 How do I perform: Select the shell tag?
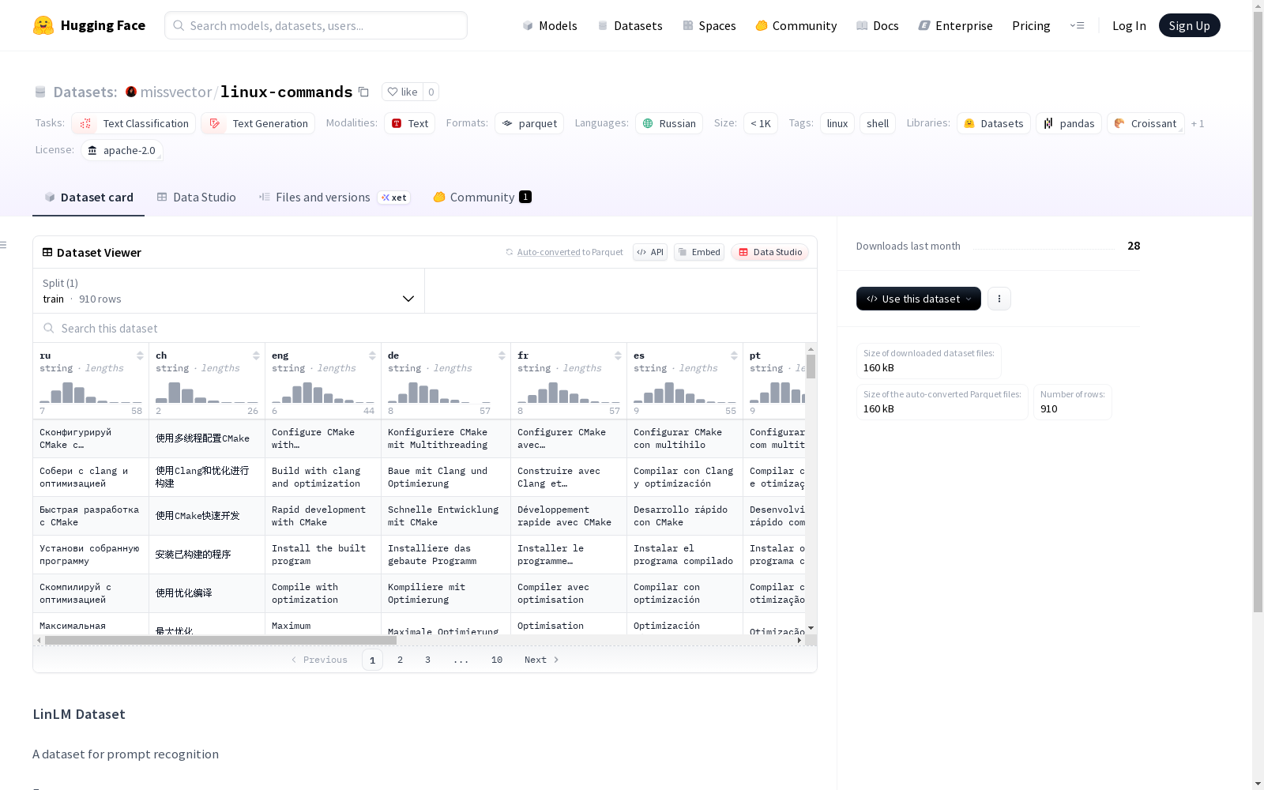click(878, 123)
